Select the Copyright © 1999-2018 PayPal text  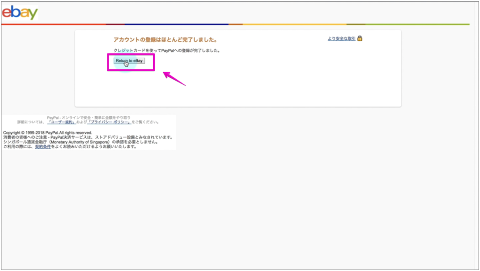coord(47,133)
